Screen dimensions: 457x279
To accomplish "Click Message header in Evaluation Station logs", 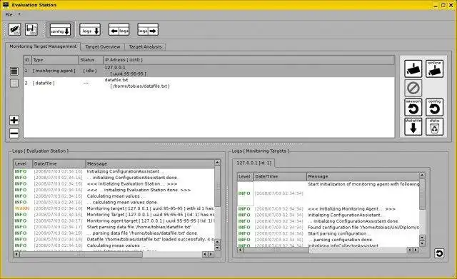I will click(x=150, y=163).
